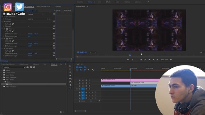Filter by Accelerated Effects in Effects panel
This screenshot has height=115, width=205.
tap(28, 67)
